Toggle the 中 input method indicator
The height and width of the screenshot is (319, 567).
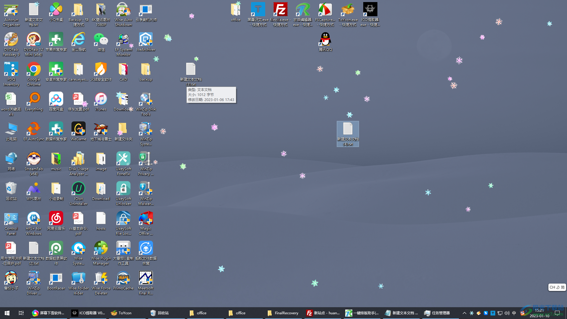coord(514,313)
